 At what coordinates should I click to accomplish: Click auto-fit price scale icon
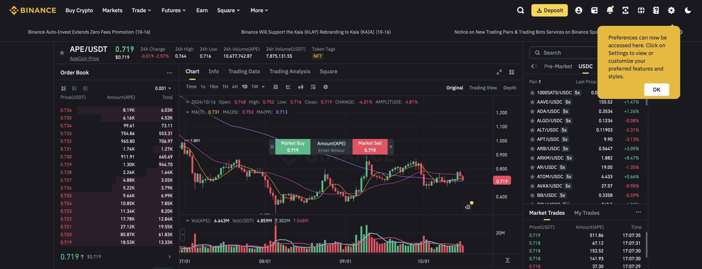(x=508, y=260)
